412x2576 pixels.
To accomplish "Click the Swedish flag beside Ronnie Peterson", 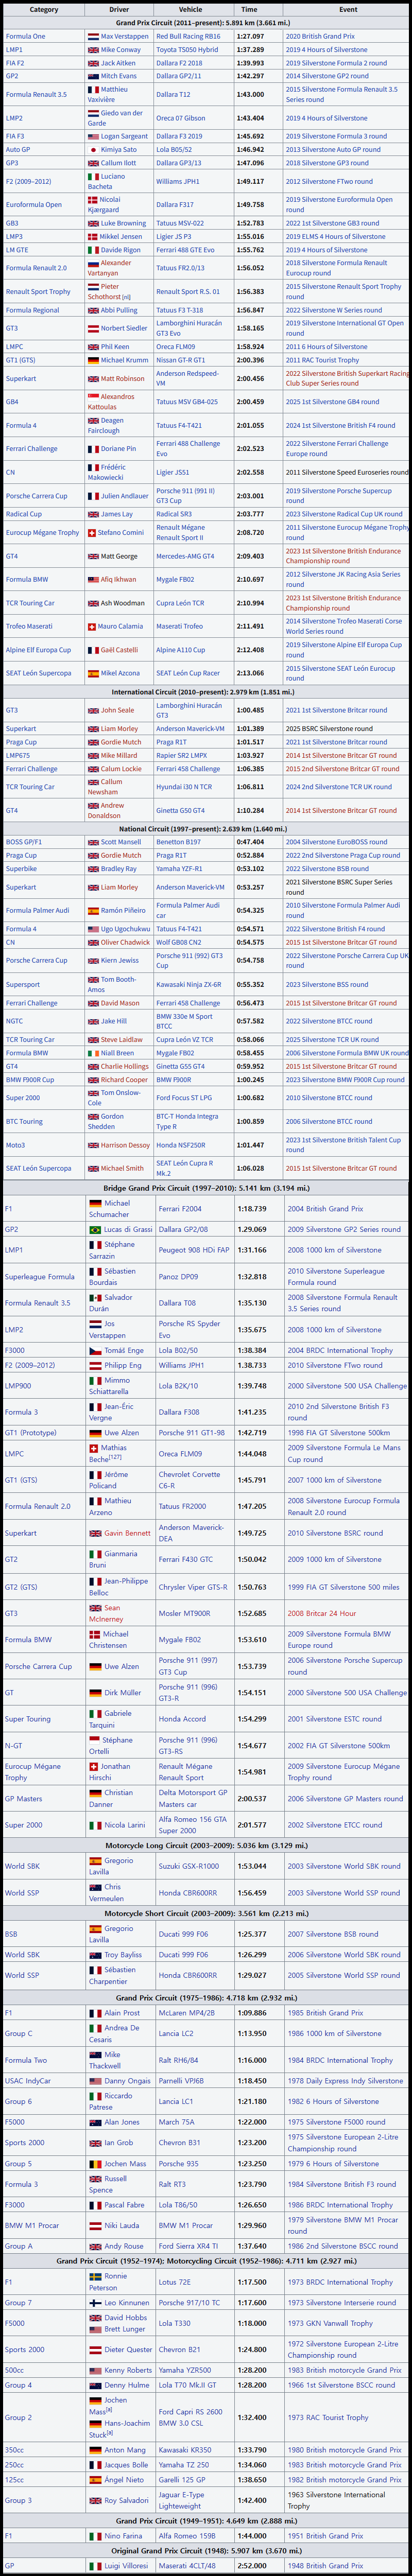I will coord(96,2276).
